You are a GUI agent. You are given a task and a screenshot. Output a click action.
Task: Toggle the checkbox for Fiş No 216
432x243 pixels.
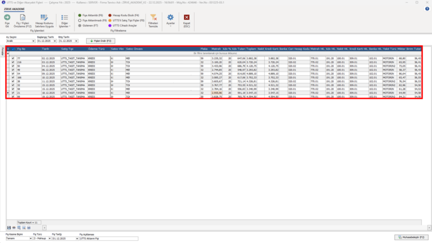(x=13, y=62)
